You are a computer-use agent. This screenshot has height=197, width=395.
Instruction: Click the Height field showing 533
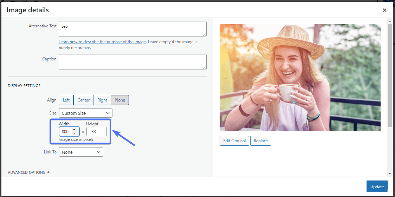click(97, 132)
